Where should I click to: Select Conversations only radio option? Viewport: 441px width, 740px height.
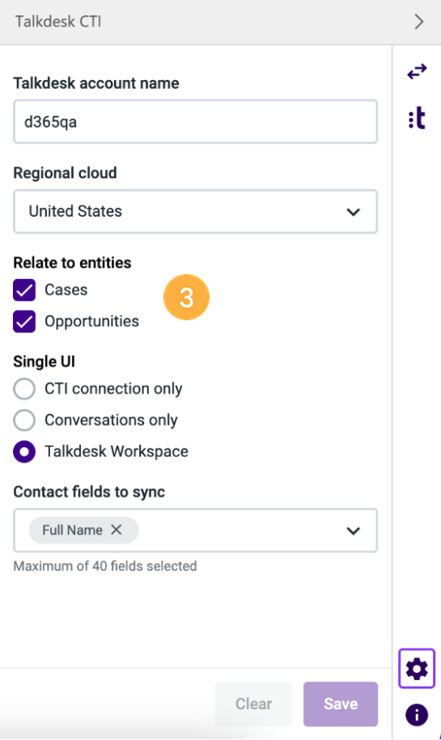tap(24, 420)
